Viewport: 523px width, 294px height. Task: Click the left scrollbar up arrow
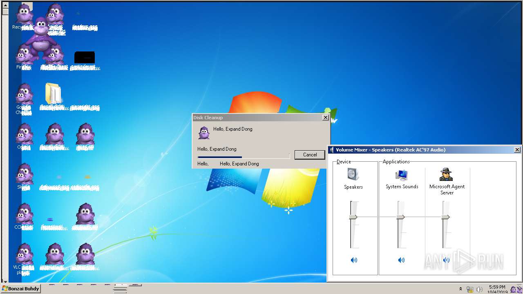[x=5, y=5]
